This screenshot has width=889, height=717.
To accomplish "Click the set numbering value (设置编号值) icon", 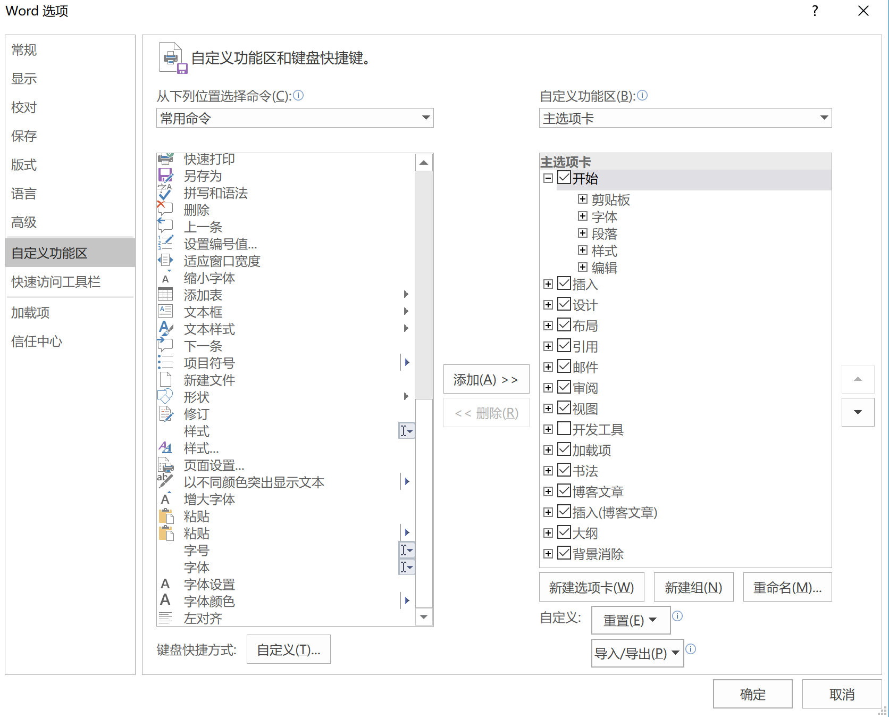I will (x=165, y=243).
